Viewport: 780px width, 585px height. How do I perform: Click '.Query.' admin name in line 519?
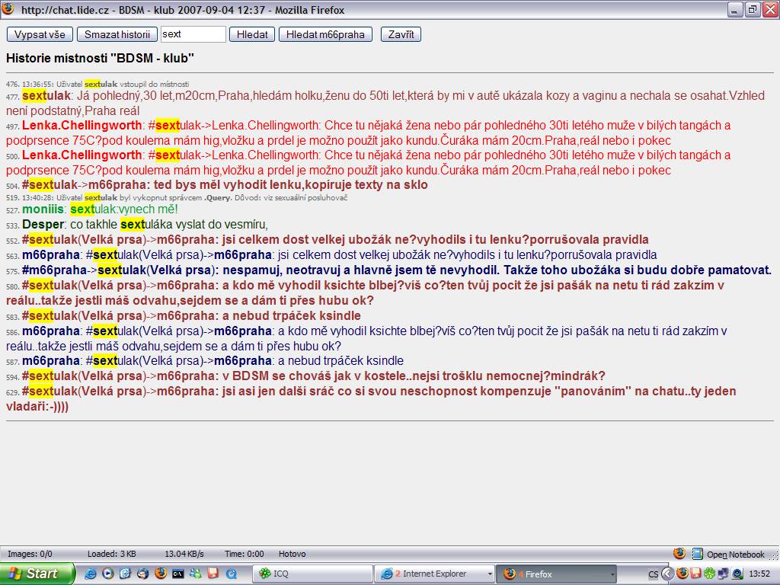pyautogui.click(x=217, y=197)
